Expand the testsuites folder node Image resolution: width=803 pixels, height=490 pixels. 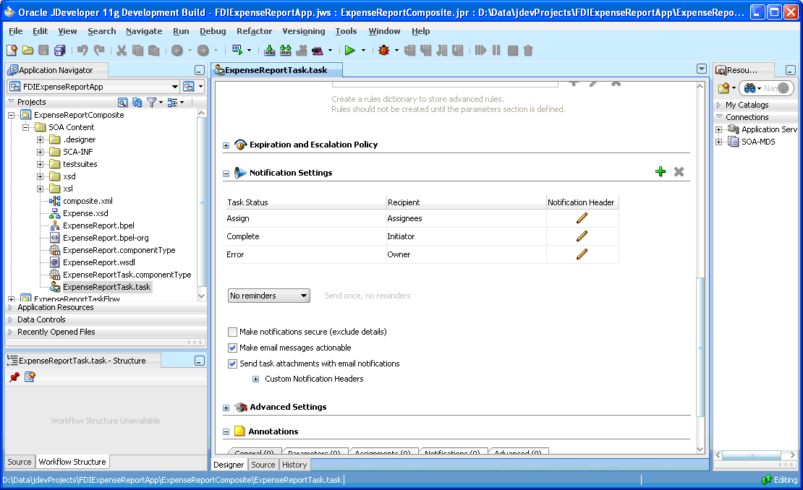tap(40, 164)
